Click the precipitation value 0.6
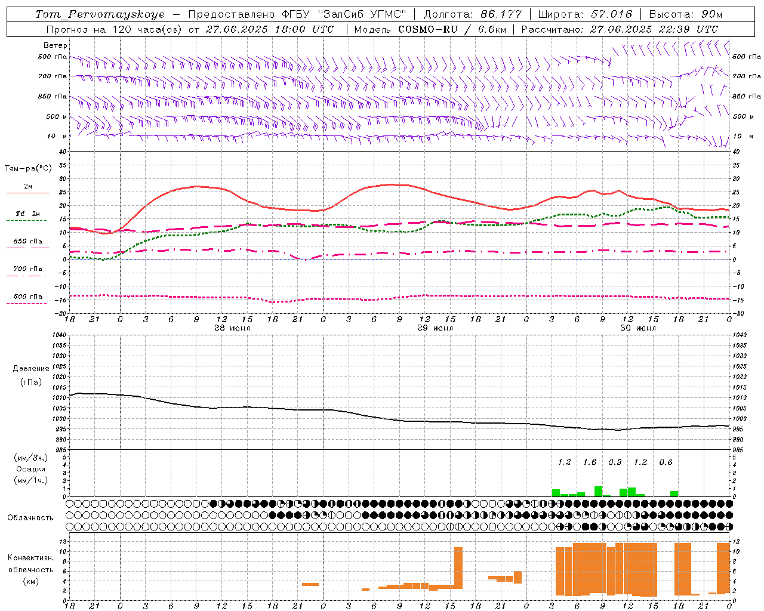Viewport: 764px width, 611px height. [666, 462]
